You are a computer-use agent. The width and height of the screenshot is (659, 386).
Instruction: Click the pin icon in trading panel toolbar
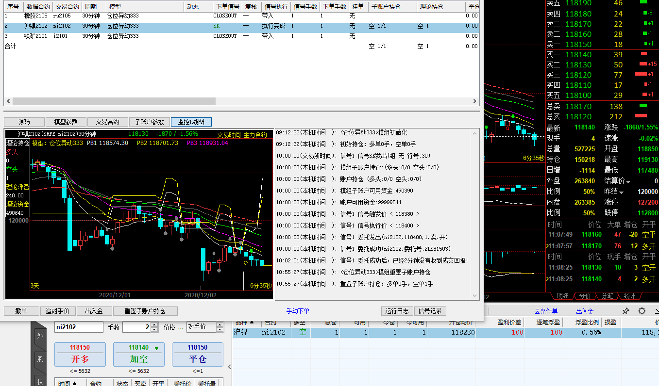tap(626, 311)
